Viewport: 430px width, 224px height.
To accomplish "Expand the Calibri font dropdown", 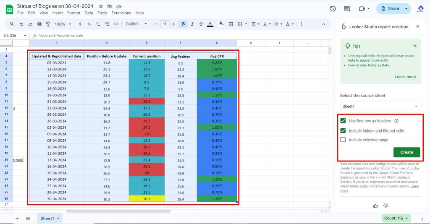I will coord(136,24).
